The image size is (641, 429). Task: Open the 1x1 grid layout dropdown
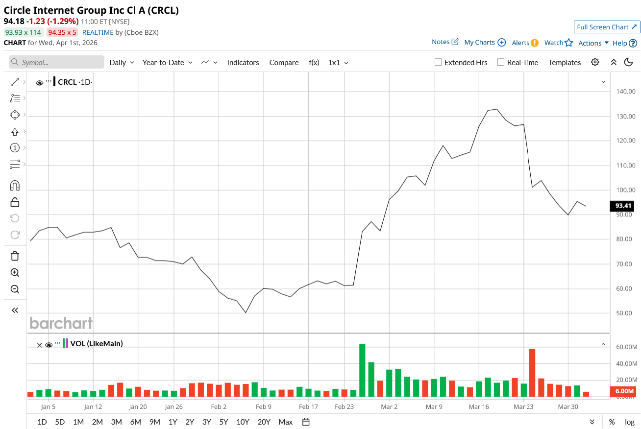pos(339,62)
